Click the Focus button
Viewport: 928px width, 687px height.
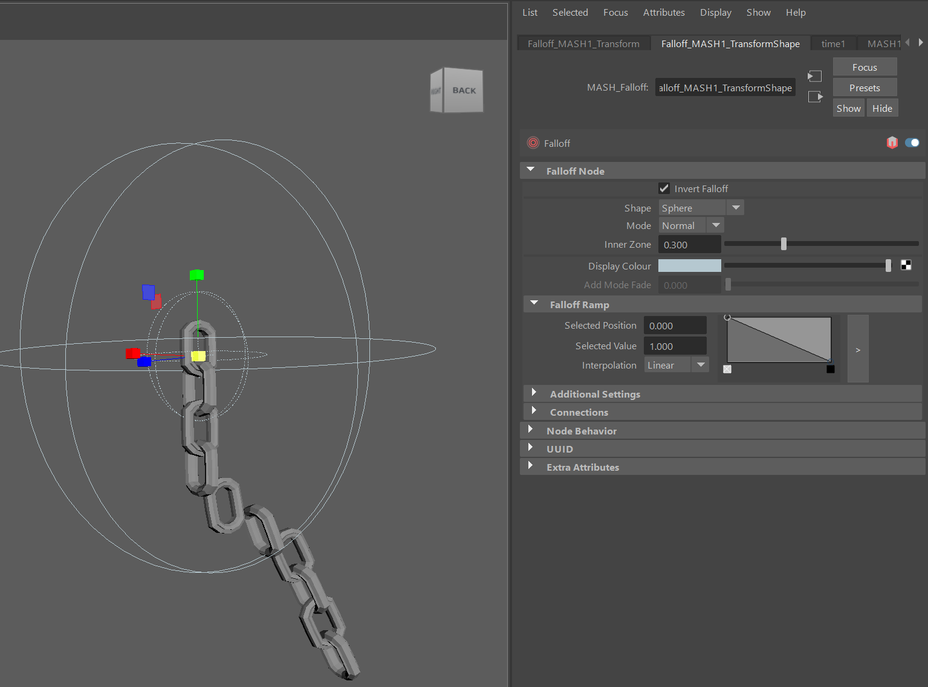[864, 67]
